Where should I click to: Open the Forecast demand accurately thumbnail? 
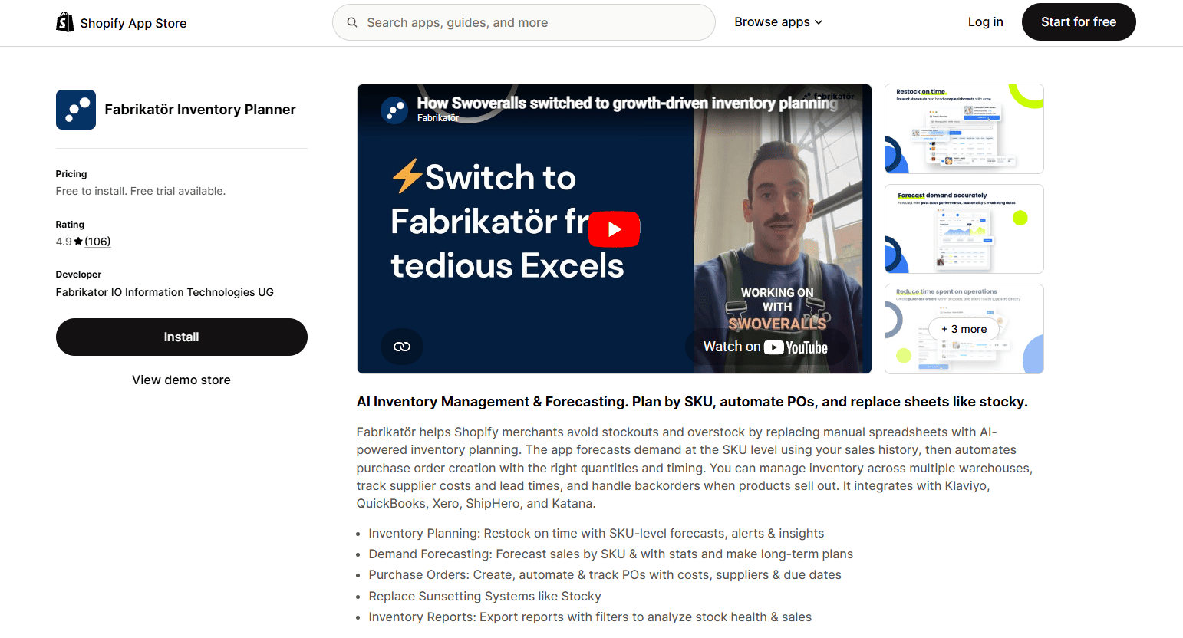pyautogui.click(x=964, y=229)
